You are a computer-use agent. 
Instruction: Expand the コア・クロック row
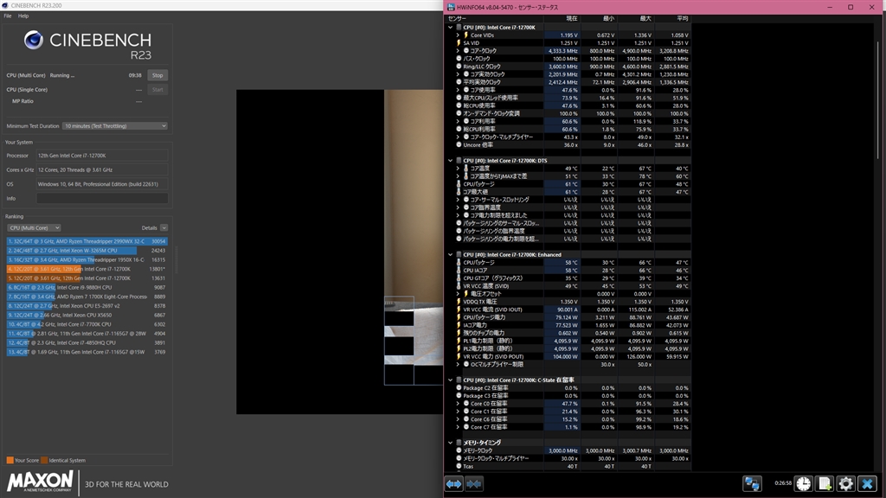click(x=459, y=51)
